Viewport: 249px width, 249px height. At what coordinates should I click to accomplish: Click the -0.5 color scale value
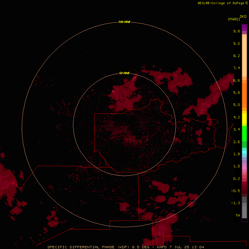click(235, 191)
